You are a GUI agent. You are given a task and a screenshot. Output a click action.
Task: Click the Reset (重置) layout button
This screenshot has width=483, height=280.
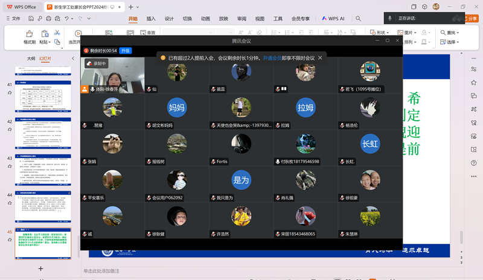(148, 33)
